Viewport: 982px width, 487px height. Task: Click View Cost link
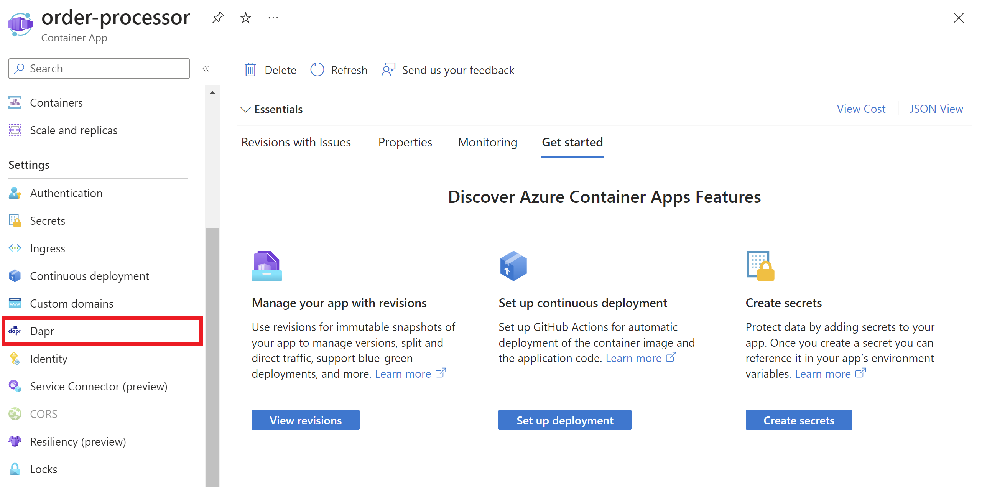pyautogui.click(x=862, y=109)
